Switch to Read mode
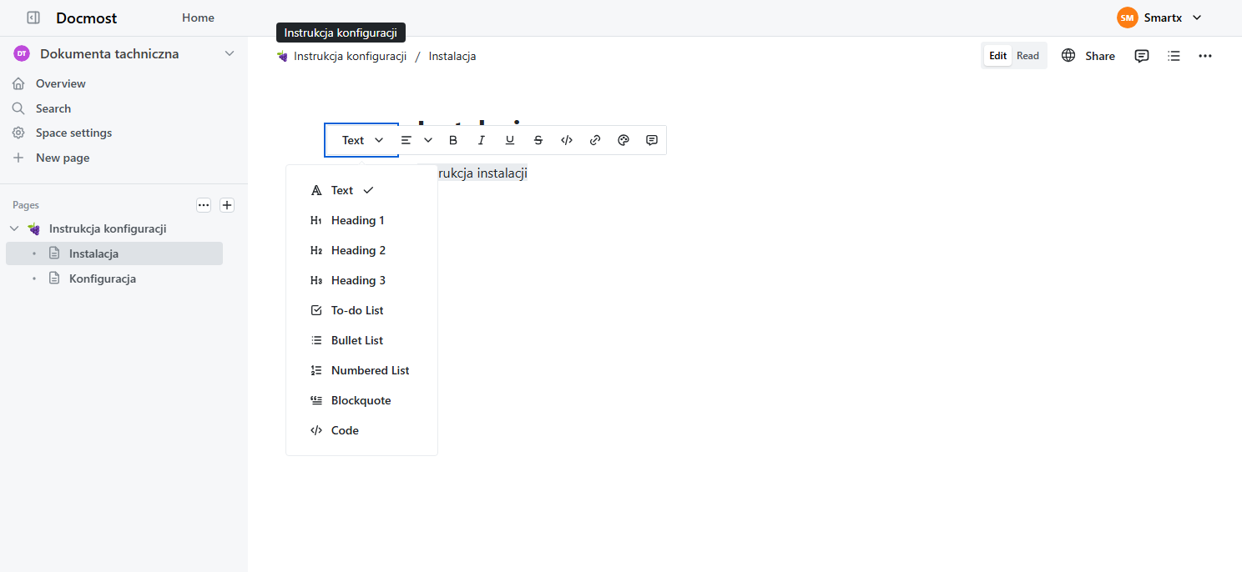 click(1027, 56)
